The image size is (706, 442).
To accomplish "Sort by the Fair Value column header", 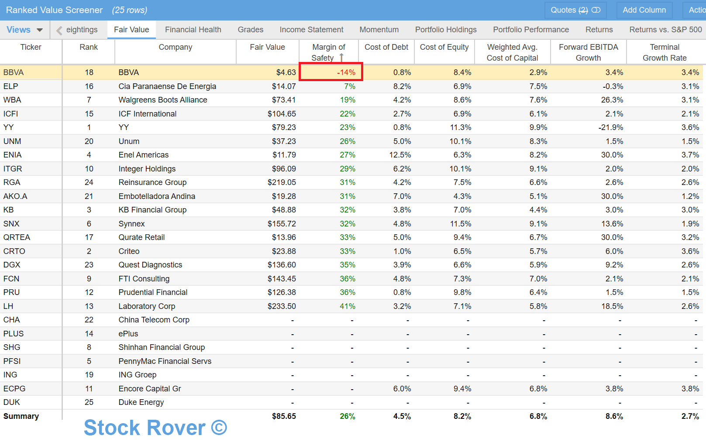I will point(267,47).
